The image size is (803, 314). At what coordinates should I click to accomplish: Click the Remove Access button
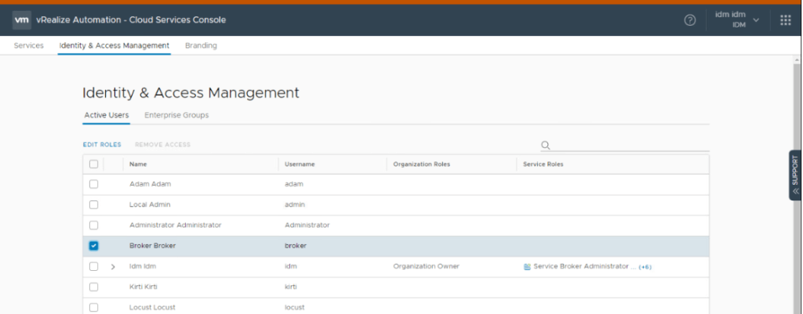click(x=162, y=145)
